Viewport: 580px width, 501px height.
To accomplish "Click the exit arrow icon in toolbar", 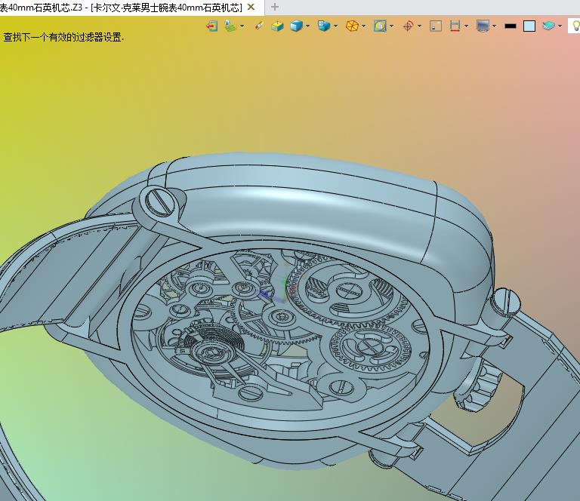I will [x=211, y=26].
